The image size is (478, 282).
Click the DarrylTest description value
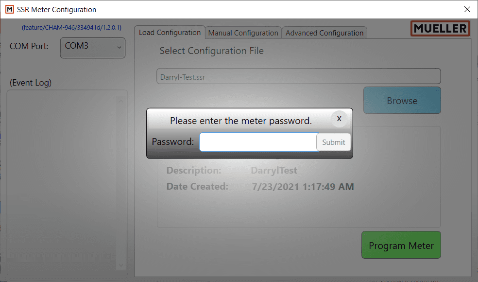click(x=274, y=171)
